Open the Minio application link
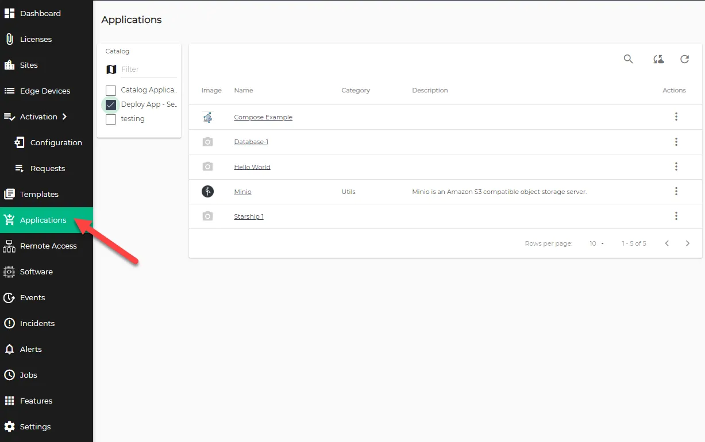Screen dimensions: 705x442 point(242,192)
